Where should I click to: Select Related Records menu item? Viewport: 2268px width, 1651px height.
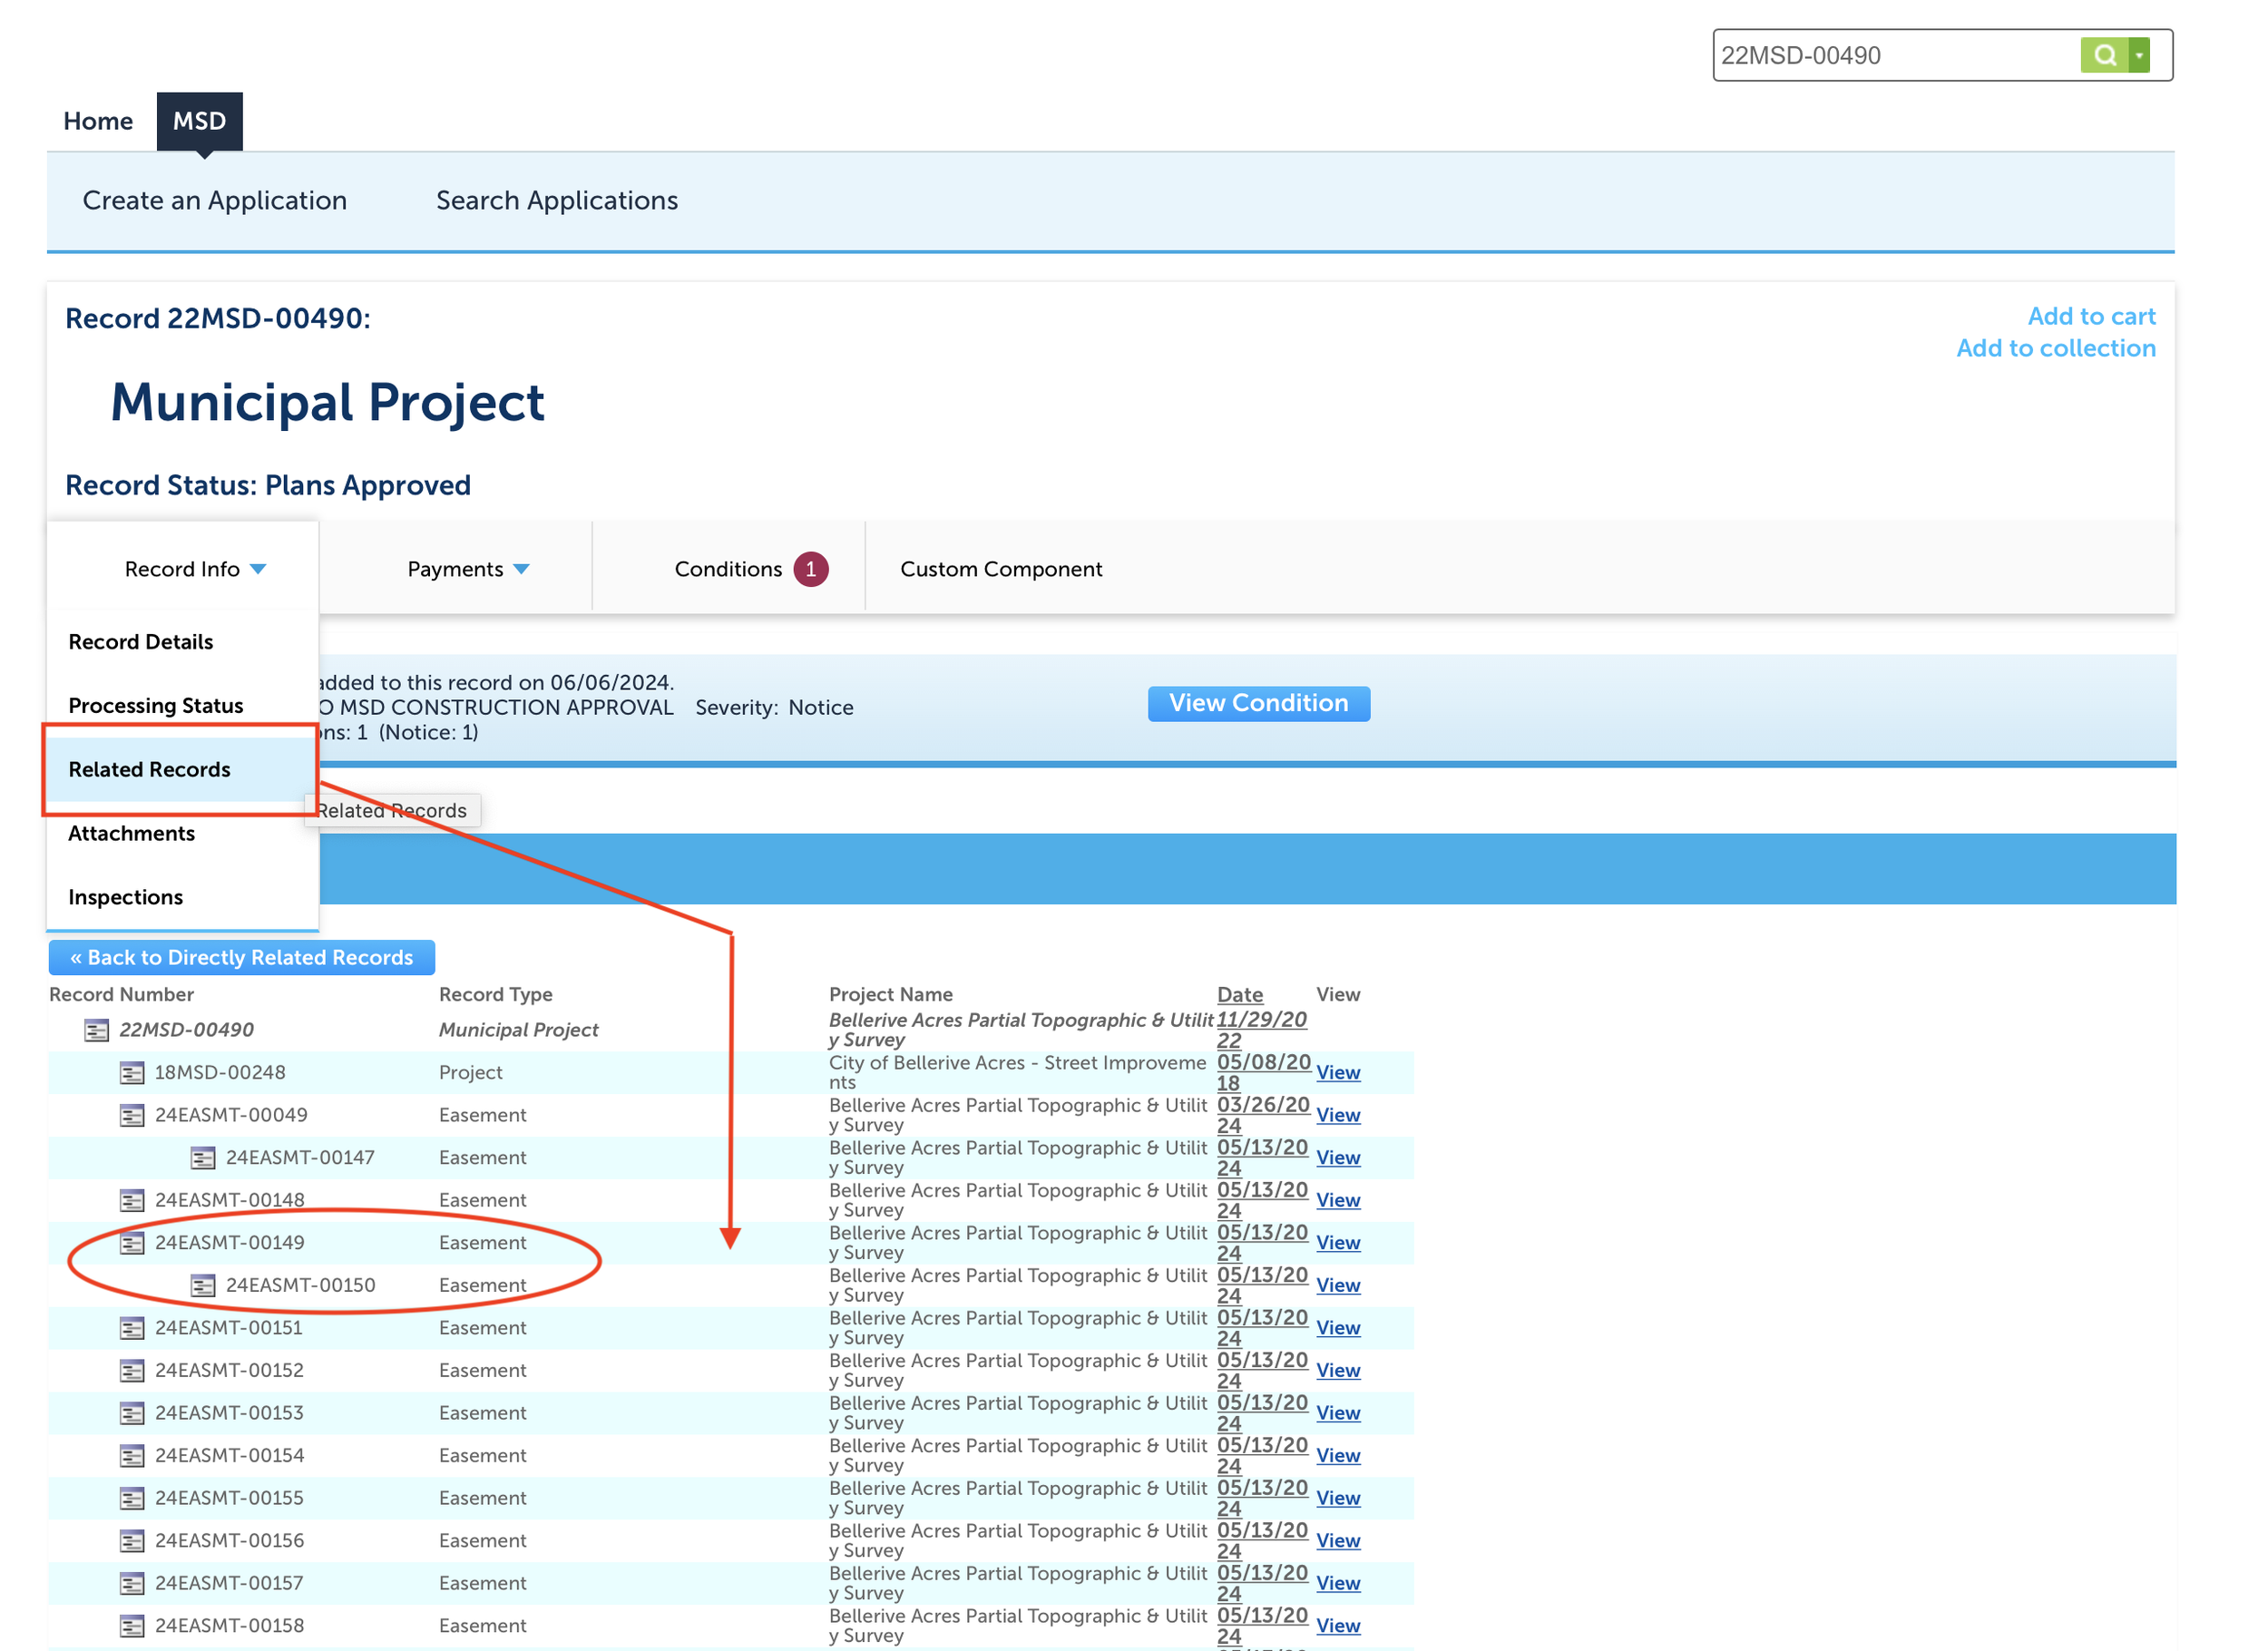(x=150, y=769)
